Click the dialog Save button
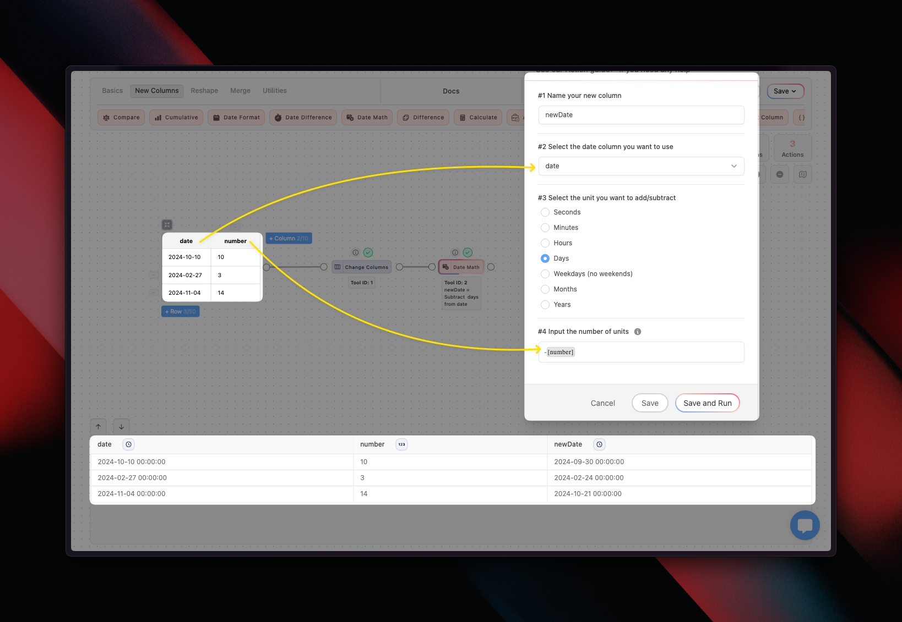The height and width of the screenshot is (622, 902). point(650,403)
